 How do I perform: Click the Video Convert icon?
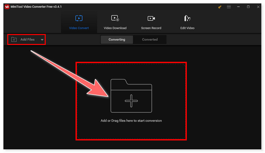click(79, 19)
